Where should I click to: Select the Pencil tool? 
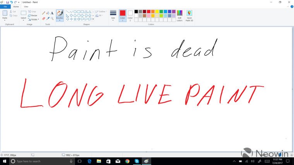[x=43, y=13]
